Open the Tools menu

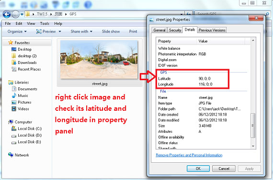click(x=45, y=23)
